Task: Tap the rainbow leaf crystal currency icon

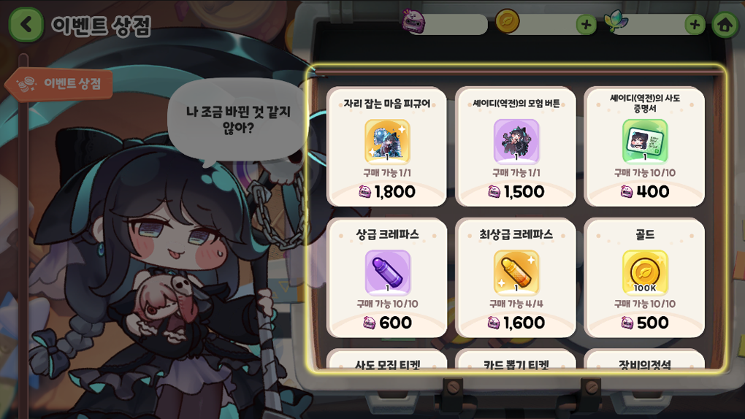Action: click(x=616, y=22)
